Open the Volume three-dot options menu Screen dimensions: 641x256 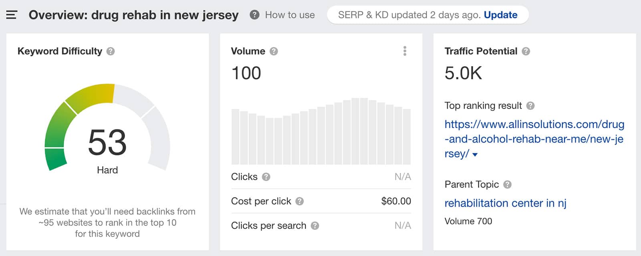click(x=405, y=51)
